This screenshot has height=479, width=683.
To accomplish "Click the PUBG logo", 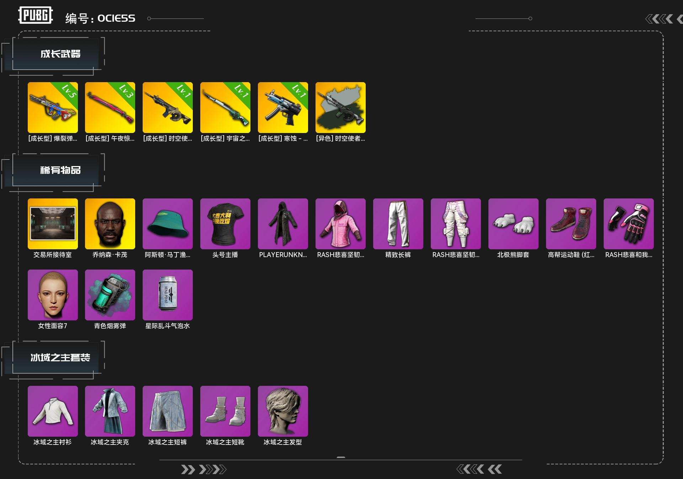I will pos(36,15).
